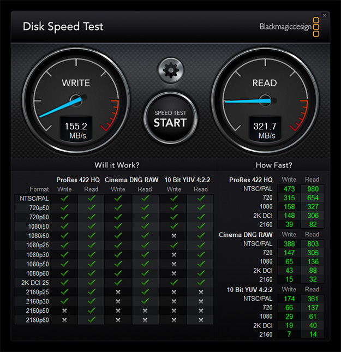The image size is (341, 352).
Task: Click the 2160p60 ProRes 422 HQ Read checkmark
Action: coord(91,319)
